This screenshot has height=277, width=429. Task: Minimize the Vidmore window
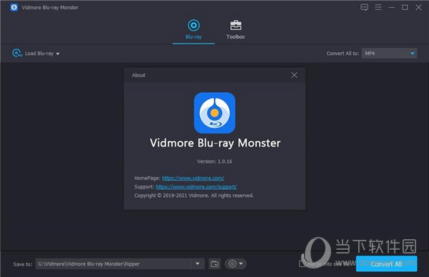click(392, 7)
